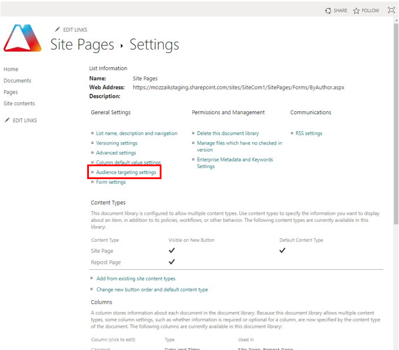399x350 pixels.
Task: Click Change new button order and default content type
Action: coord(152,290)
